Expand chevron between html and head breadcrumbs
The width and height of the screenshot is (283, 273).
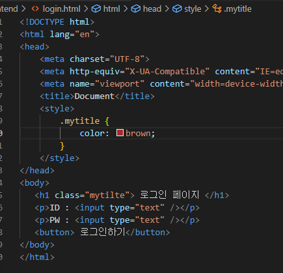[126, 9]
